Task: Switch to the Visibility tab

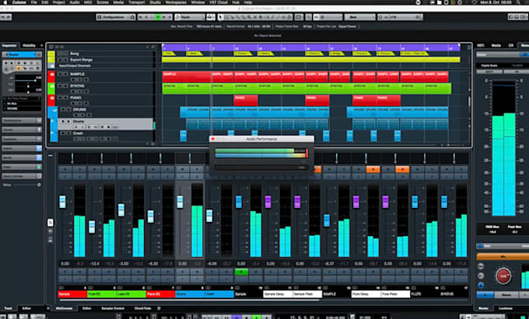Action: (x=29, y=46)
